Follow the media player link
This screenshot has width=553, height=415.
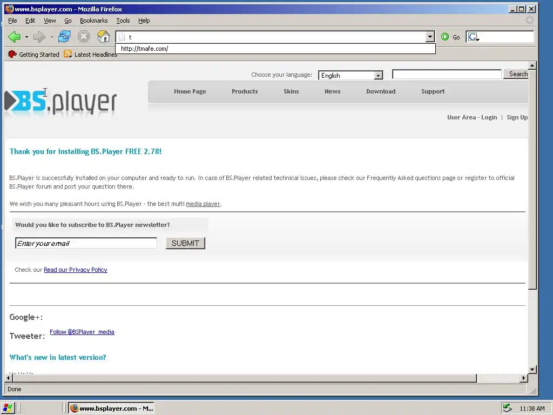tap(203, 204)
